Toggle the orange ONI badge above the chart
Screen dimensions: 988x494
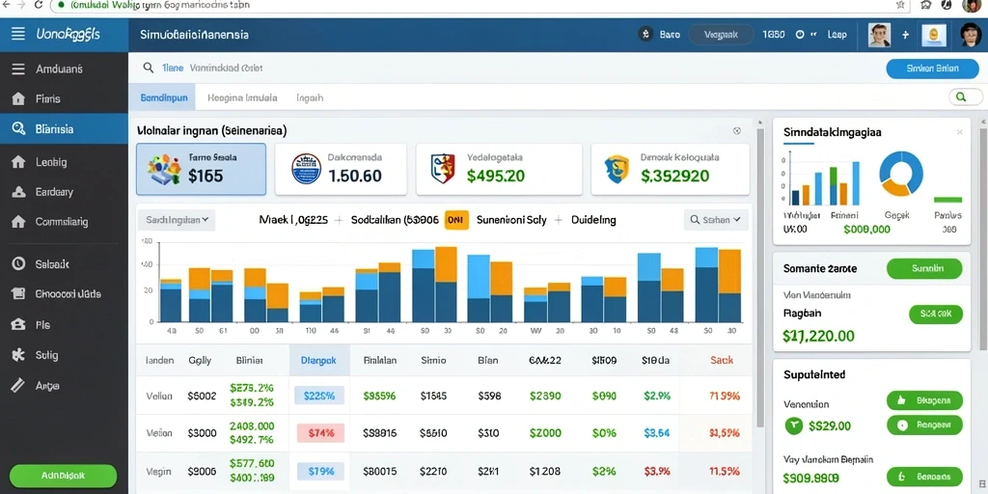click(456, 220)
